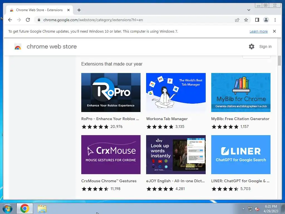This screenshot has width=285, height=214.
Task: Close the Chrome Web Store tab
Action: tap(68, 10)
